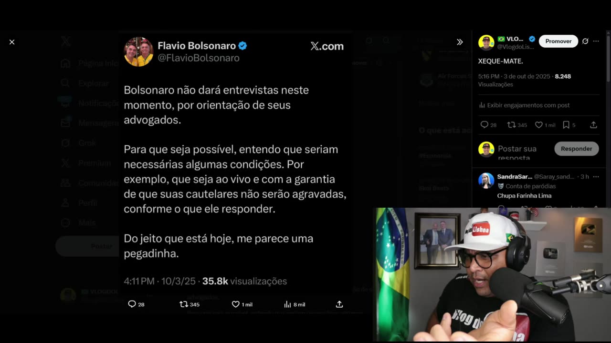Click the Promover button
This screenshot has height=343, width=611.
pos(558,41)
